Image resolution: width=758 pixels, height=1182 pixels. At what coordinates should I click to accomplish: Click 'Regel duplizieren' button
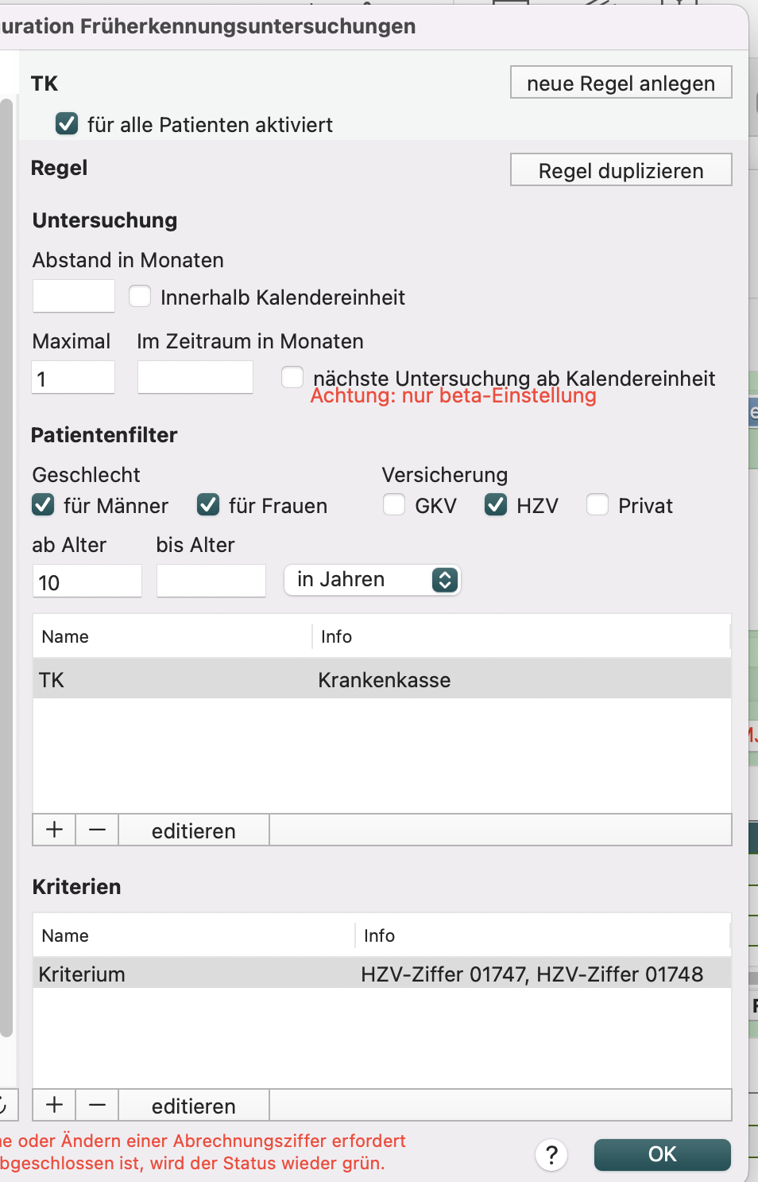(621, 170)
